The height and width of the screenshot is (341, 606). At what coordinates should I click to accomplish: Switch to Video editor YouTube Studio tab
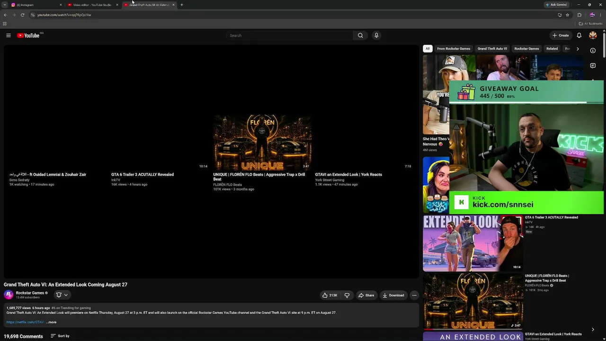pyautogui.click(x=92, y=5)
